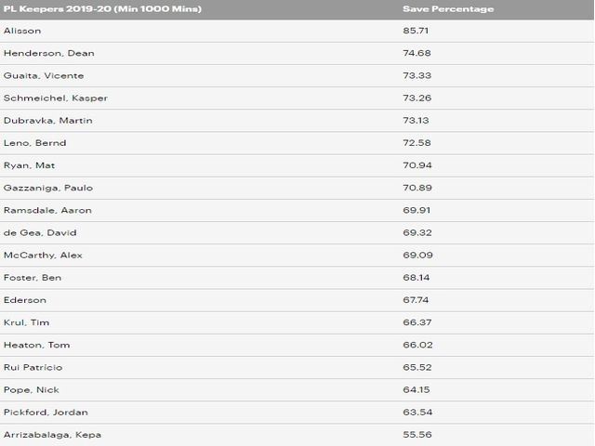The height and width of the screenshot is (446, 595).
Task: Select the Ramsdale, Aaron name cell
Action: coord(47,210)
